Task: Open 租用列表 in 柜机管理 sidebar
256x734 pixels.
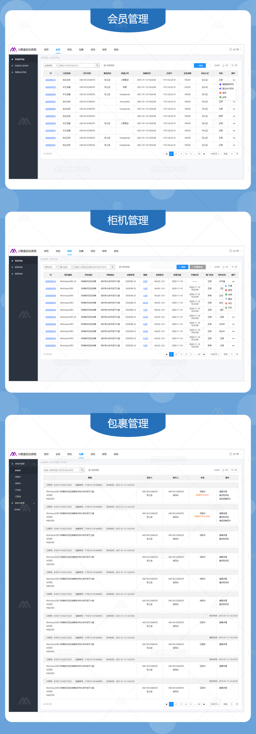Action: tap(19, 267)
